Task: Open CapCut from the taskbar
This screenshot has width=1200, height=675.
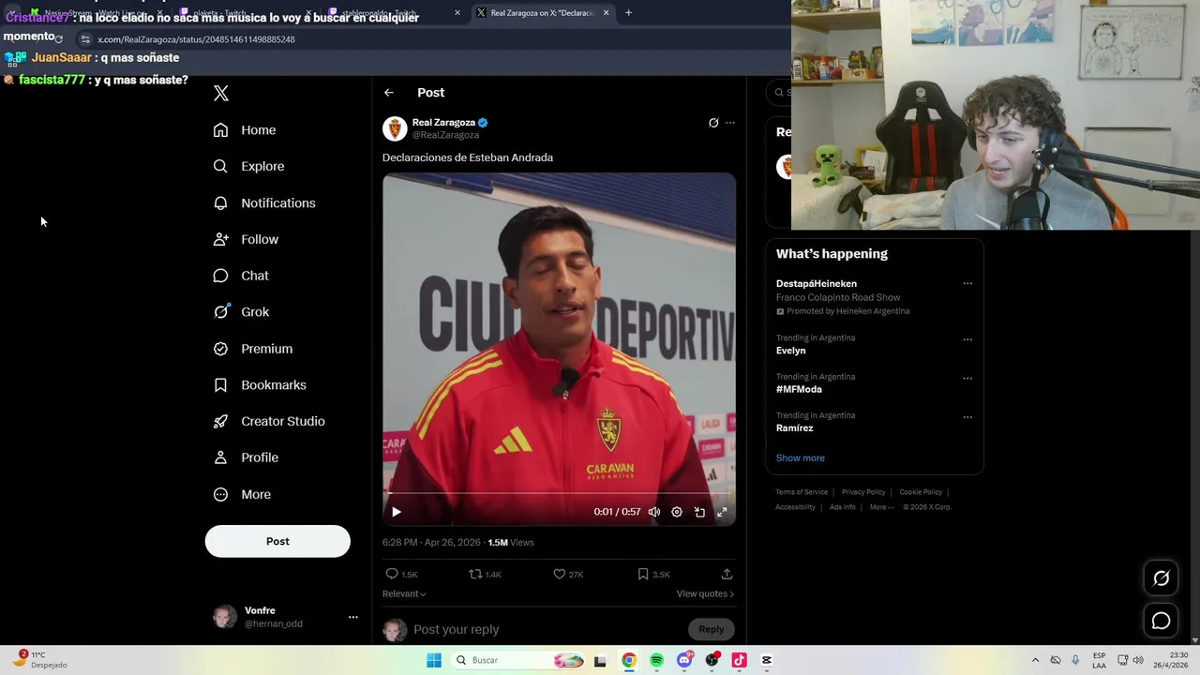Action: click(767, 660)
